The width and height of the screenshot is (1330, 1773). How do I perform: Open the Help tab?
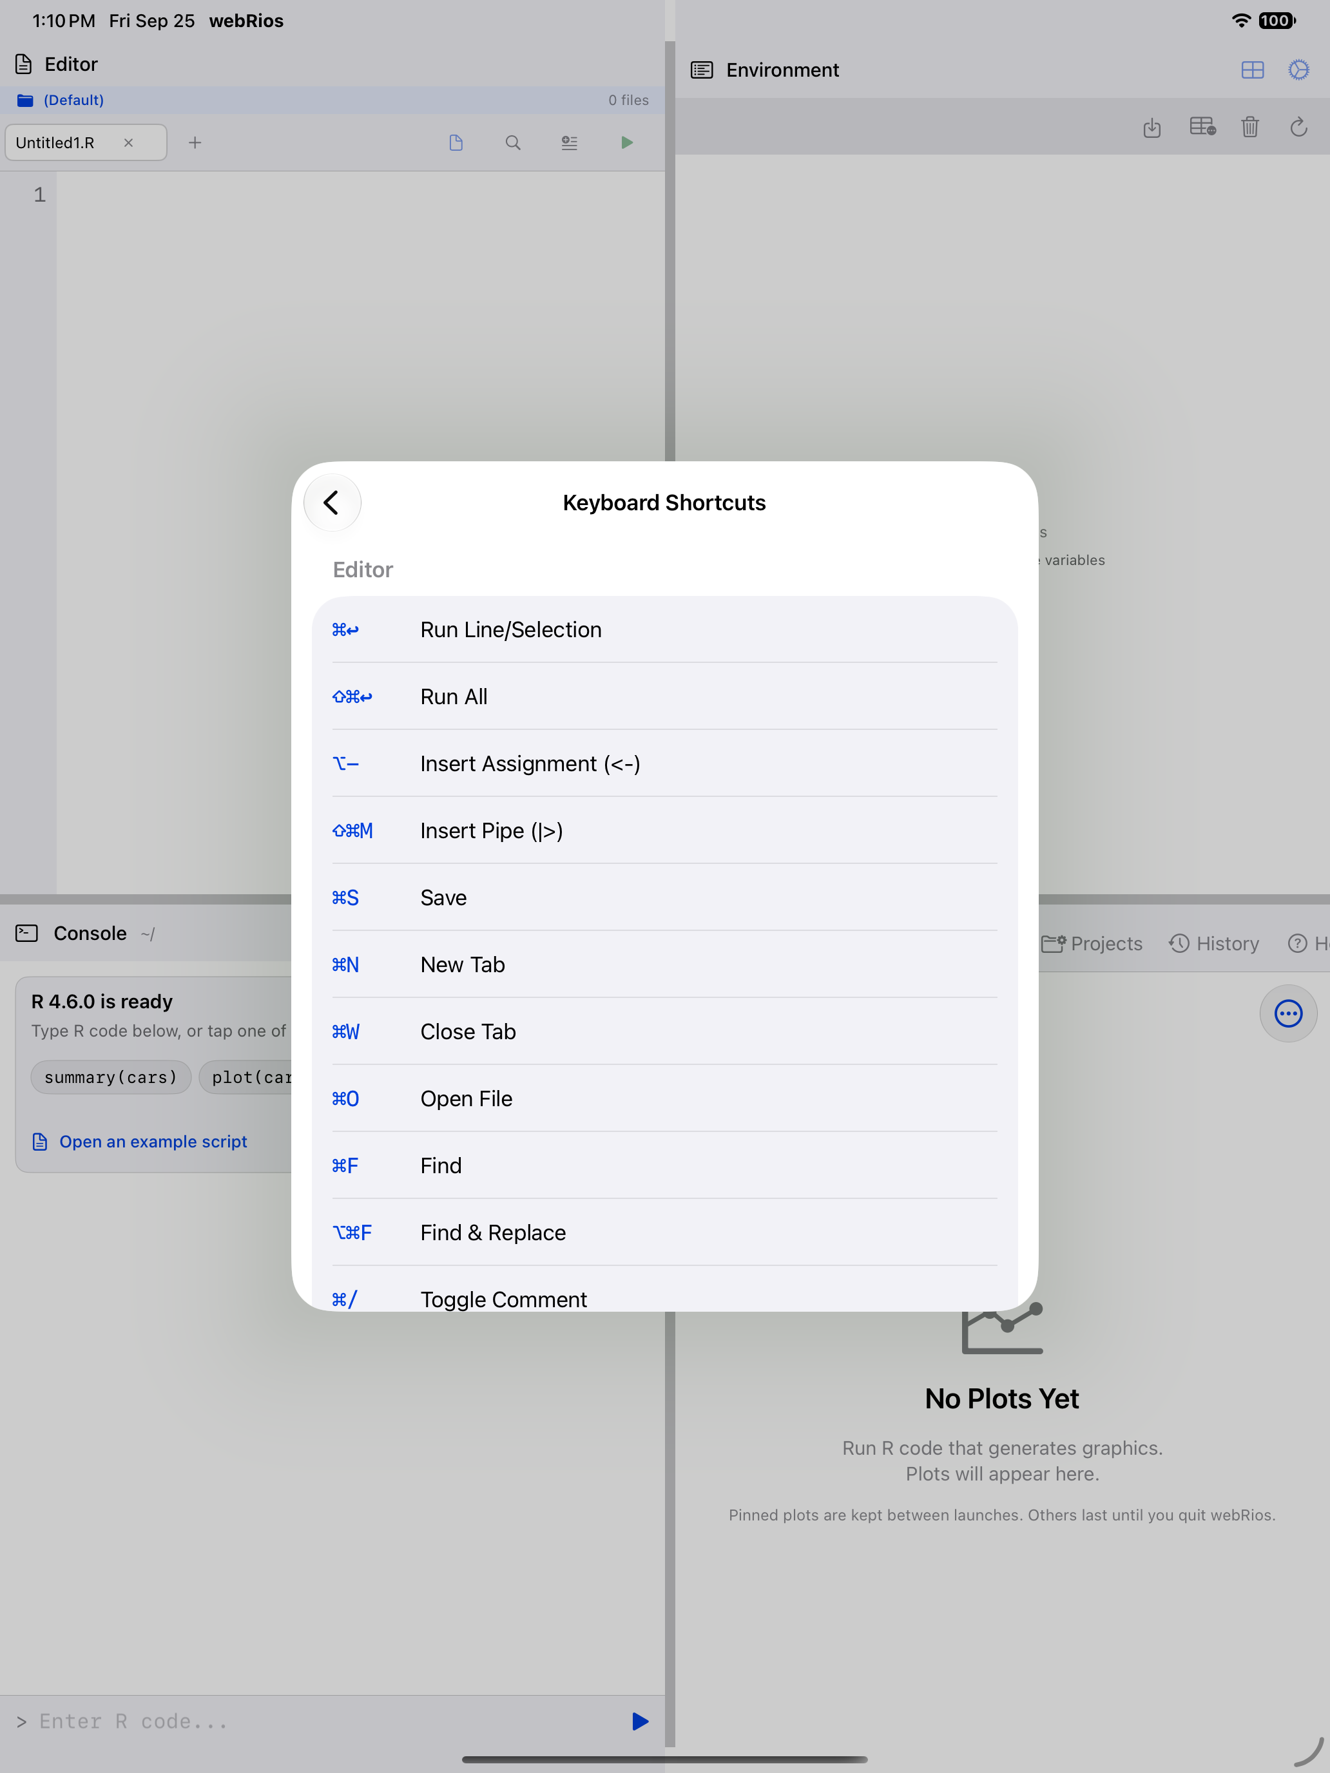pos(1308,943)
